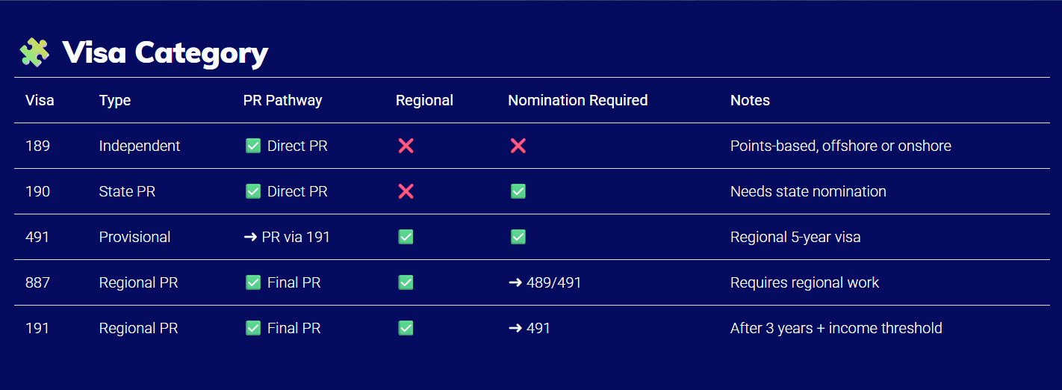Click the arrow PR via 191 text
The height and width of the screenshot is (390, 1062).
[287, 237]
